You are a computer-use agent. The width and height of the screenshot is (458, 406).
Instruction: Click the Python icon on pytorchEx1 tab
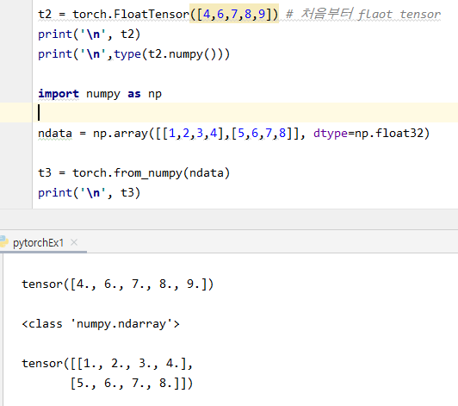pyautogui.click(x=3, y=242)
